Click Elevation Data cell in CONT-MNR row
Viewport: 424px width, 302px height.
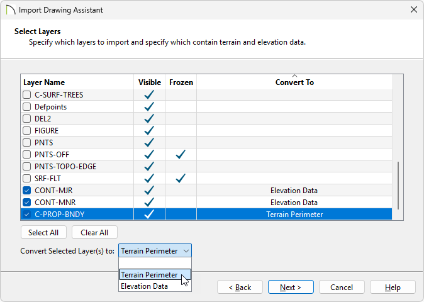click(294, 202)
